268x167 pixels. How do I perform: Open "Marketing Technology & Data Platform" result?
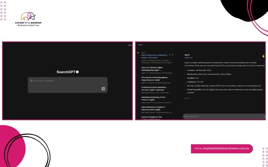click(153, 99)
